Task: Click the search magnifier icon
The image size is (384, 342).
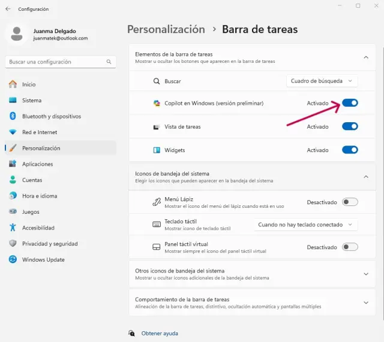Action: point(109,62)
